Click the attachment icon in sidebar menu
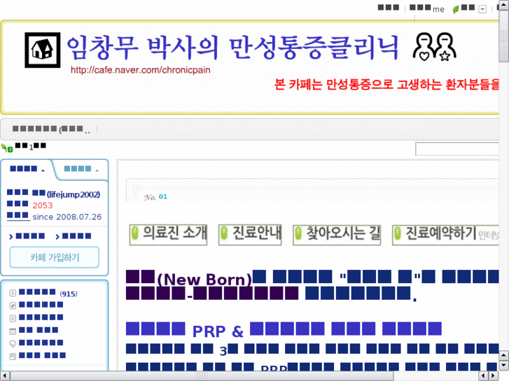 tap(13, 305)
